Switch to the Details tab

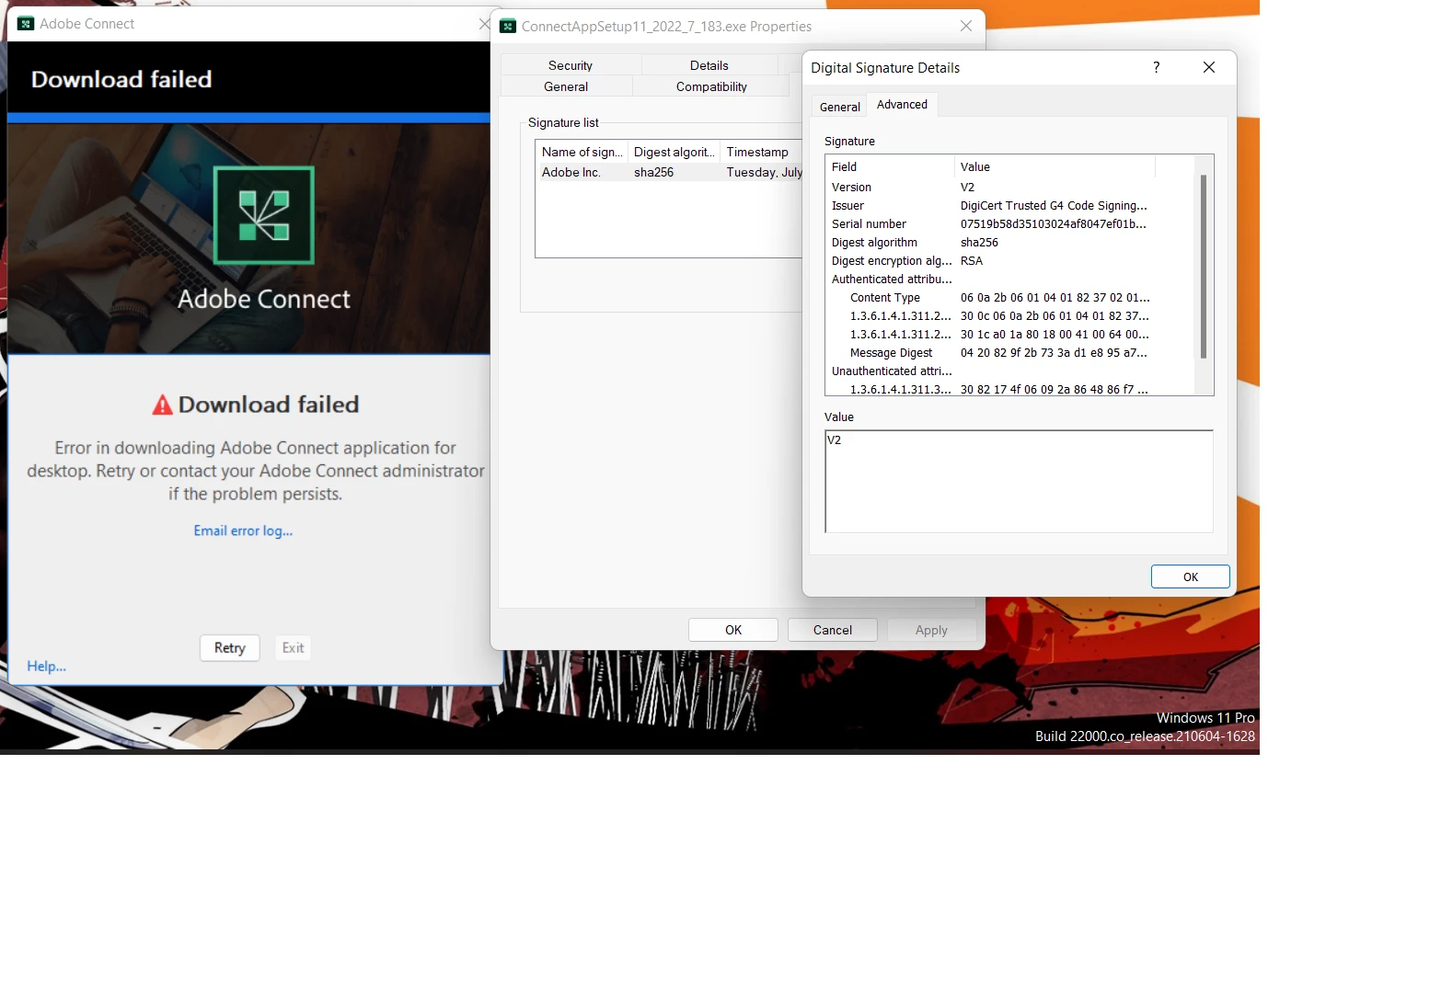[709, 65]
